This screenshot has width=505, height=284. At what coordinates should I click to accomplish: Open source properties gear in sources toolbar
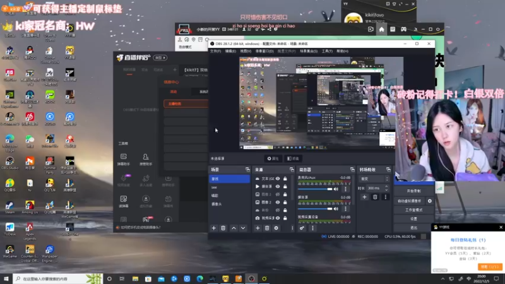coord(276,228)
